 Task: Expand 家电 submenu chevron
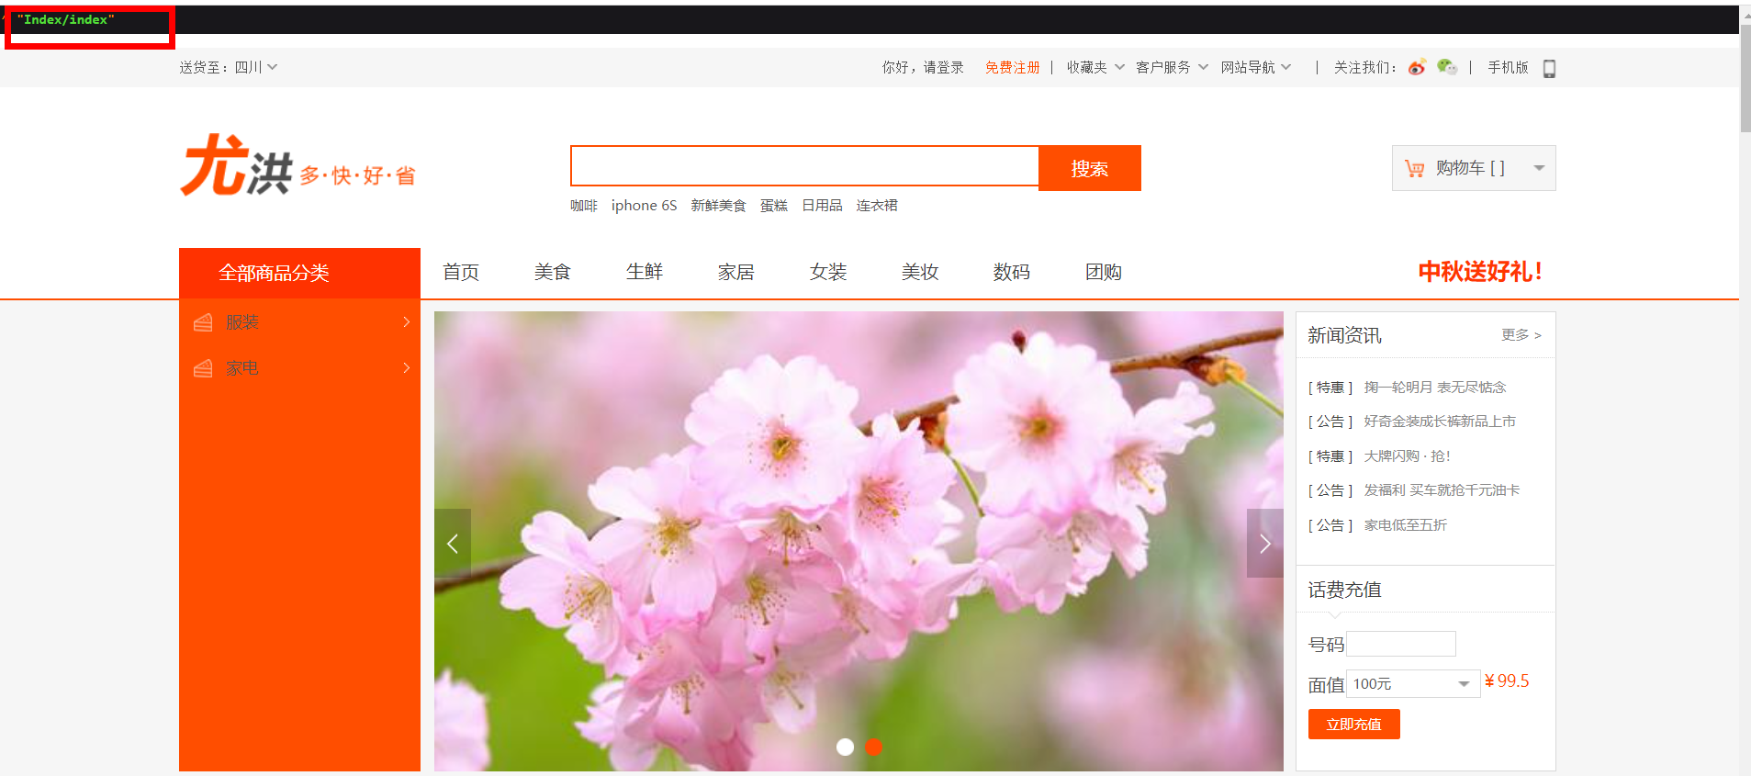click(x=406, y=368)
